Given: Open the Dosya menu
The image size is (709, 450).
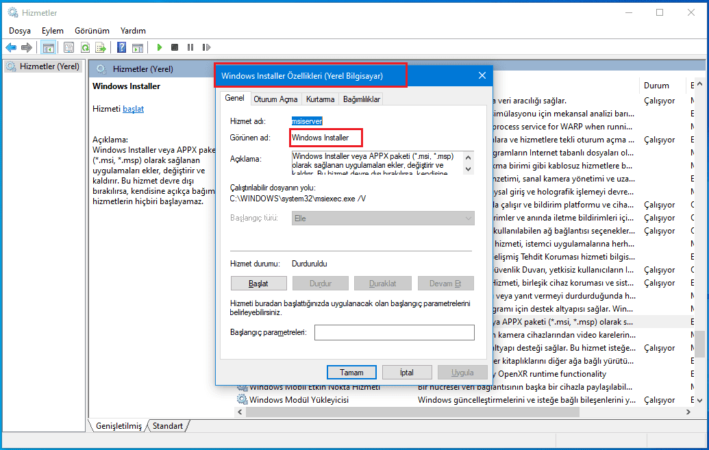Looking at the screenshot, I should click(x=20, y=31).
